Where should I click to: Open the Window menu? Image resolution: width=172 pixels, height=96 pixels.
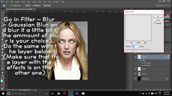pyautogui.click(x=56, y=2)
